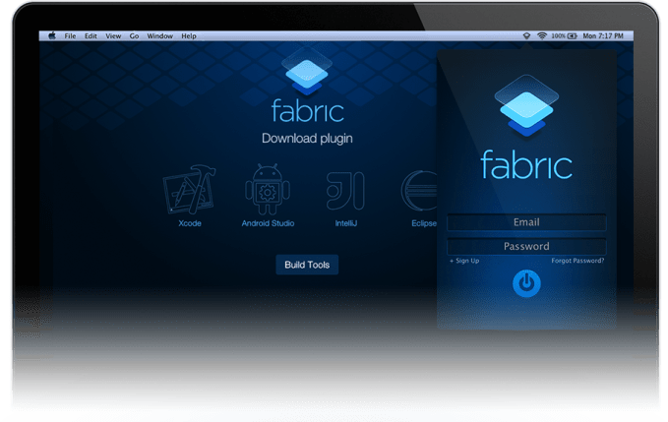The image size is (668, 422).
Task: Focus the Email input field
Action: pos(526,222)
